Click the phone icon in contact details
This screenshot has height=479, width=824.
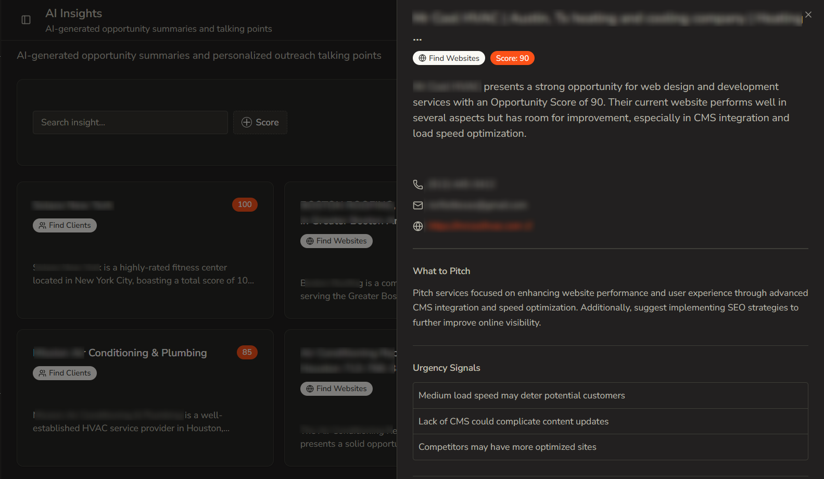[x=418, y=185]
